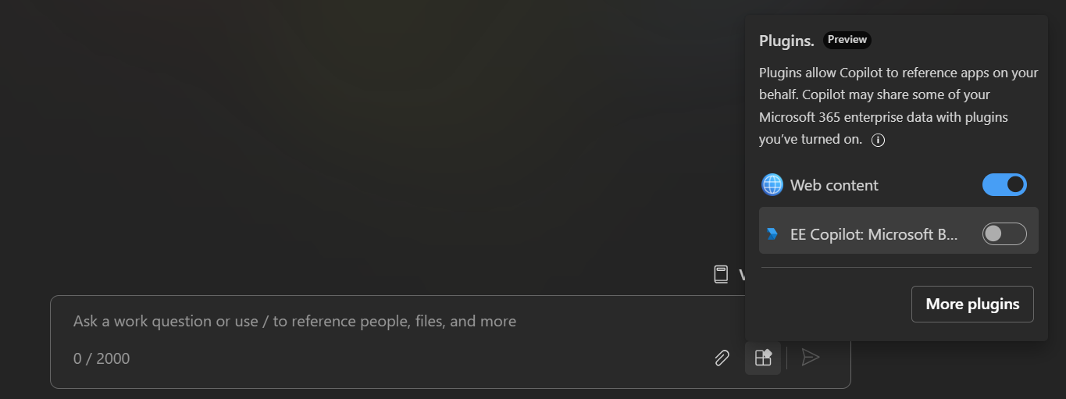The width and height of the screenshot is (1066, 399).
Task: Click the send message arrow icon
Action: coord(811,358)
